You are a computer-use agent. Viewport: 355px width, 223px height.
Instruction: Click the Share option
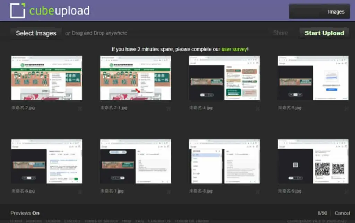coord(280,33)
